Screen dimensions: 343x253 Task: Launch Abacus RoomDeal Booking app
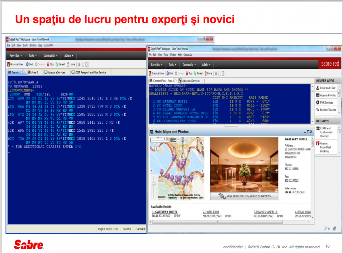click(324, 147)
